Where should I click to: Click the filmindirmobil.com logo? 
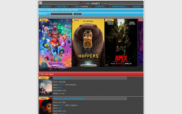(x=93, y=3)
